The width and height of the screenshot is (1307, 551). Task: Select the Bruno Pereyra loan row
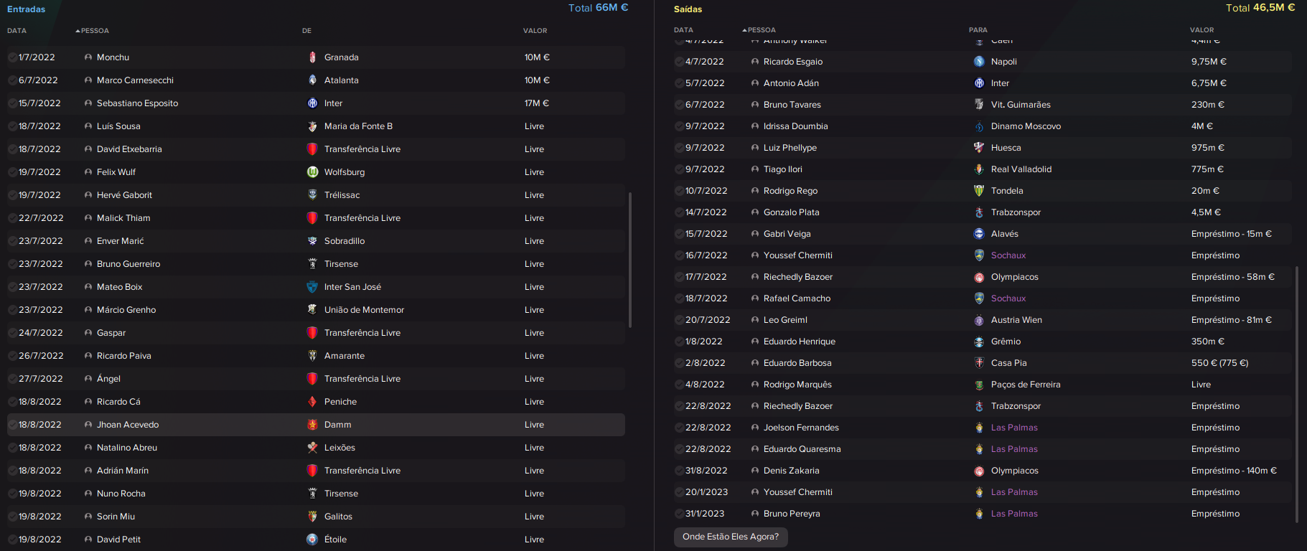983,514
